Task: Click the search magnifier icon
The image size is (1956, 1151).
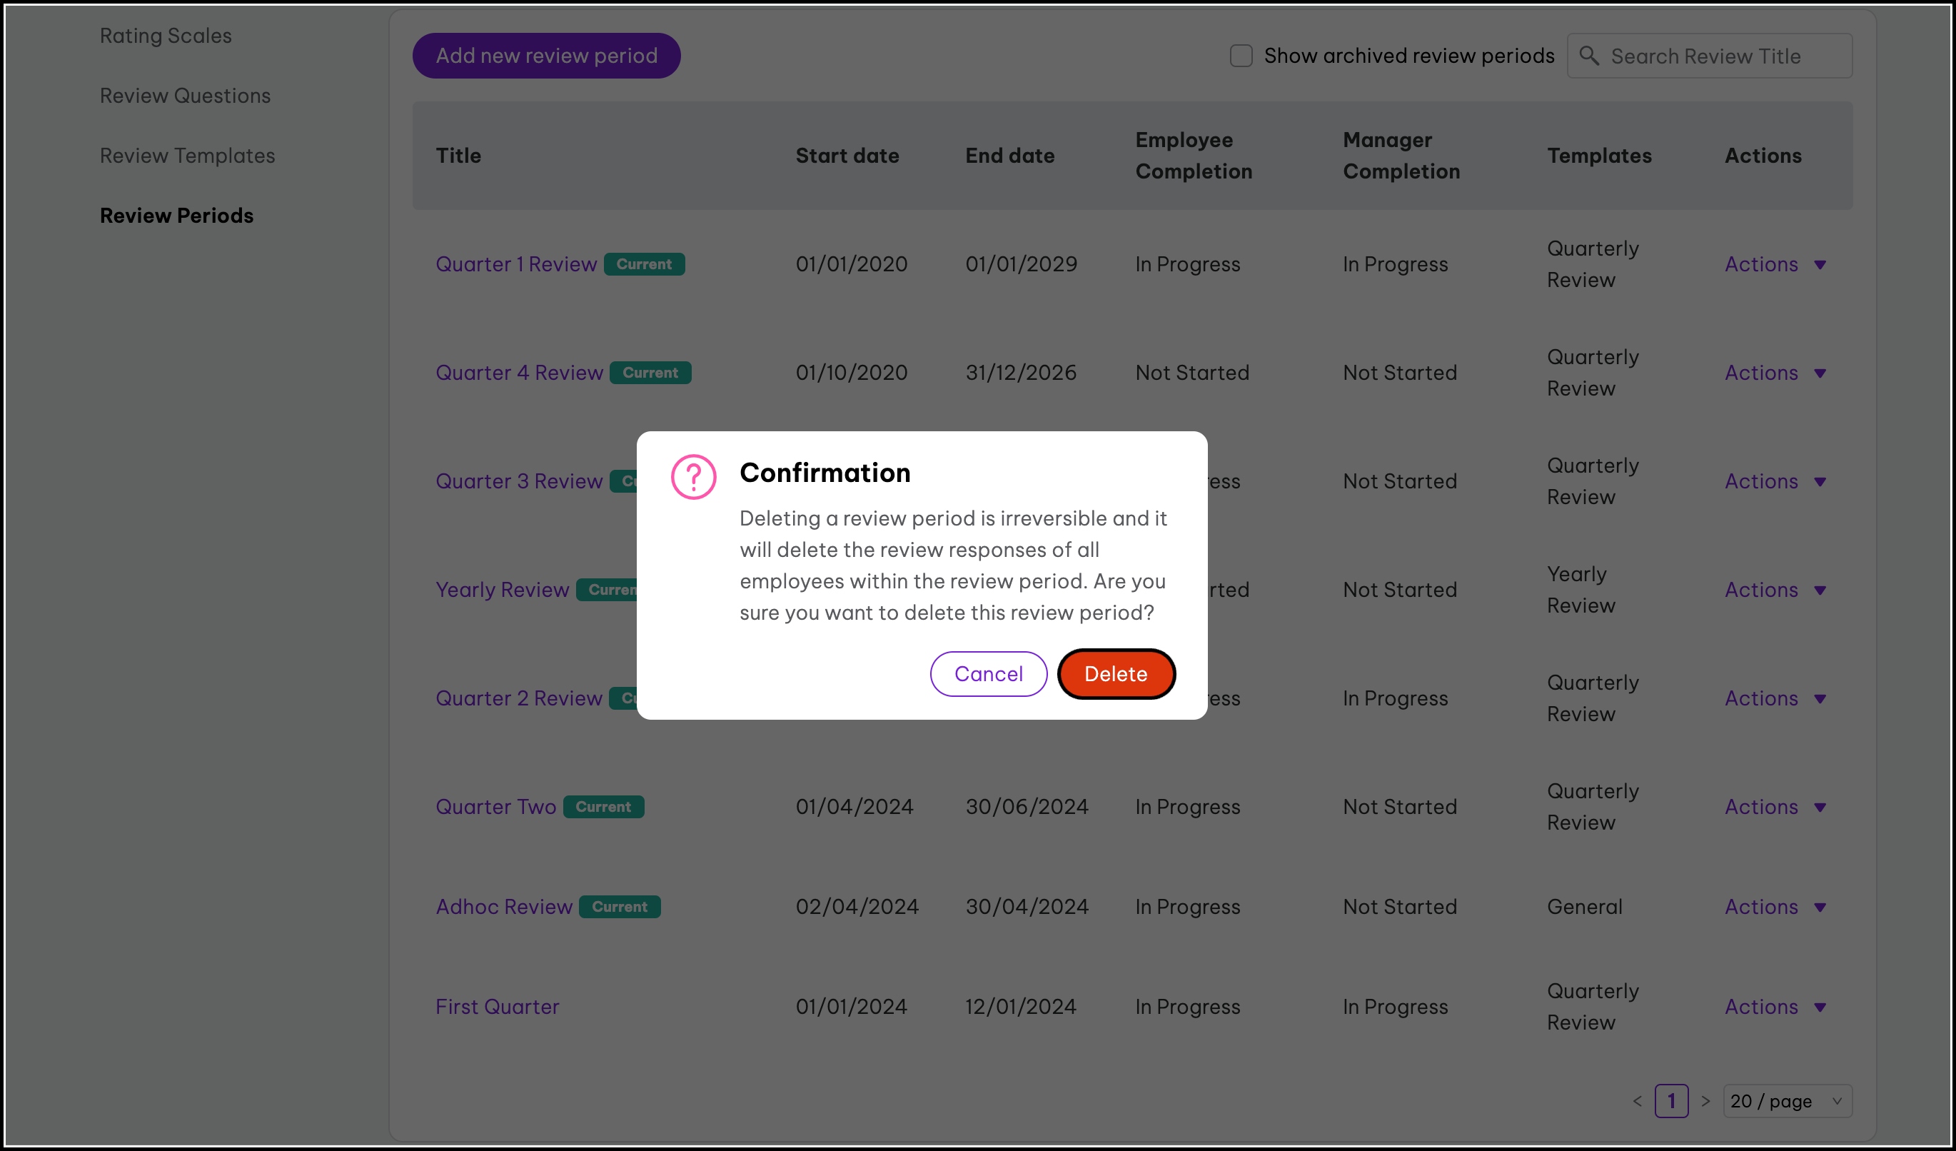Action: pyautogui.click(x=1589, y=56)
